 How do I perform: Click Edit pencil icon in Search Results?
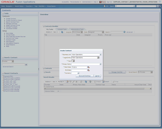click(x=73, y=82)
